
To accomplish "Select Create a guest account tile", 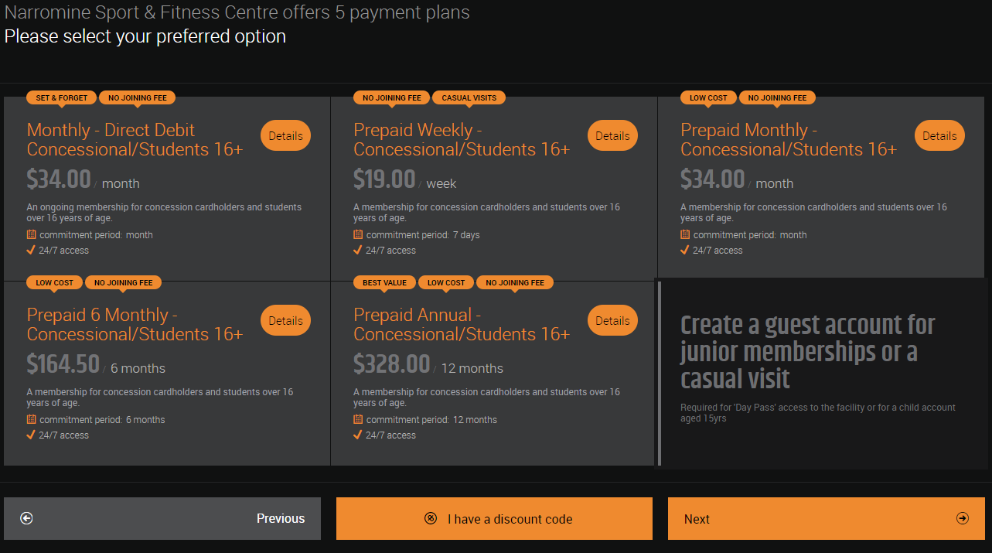I will [x=823, y=373].
